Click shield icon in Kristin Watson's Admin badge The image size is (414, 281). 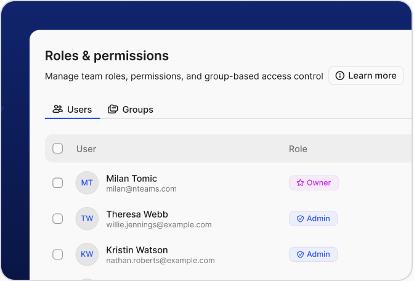(x=300, y=255)
